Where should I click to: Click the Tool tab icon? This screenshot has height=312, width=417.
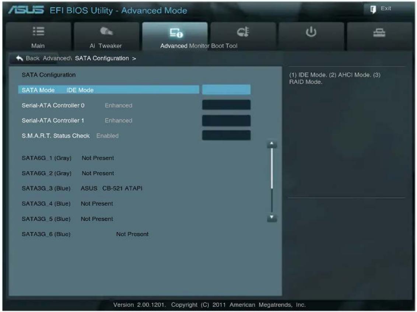click(x=379, y=33)
